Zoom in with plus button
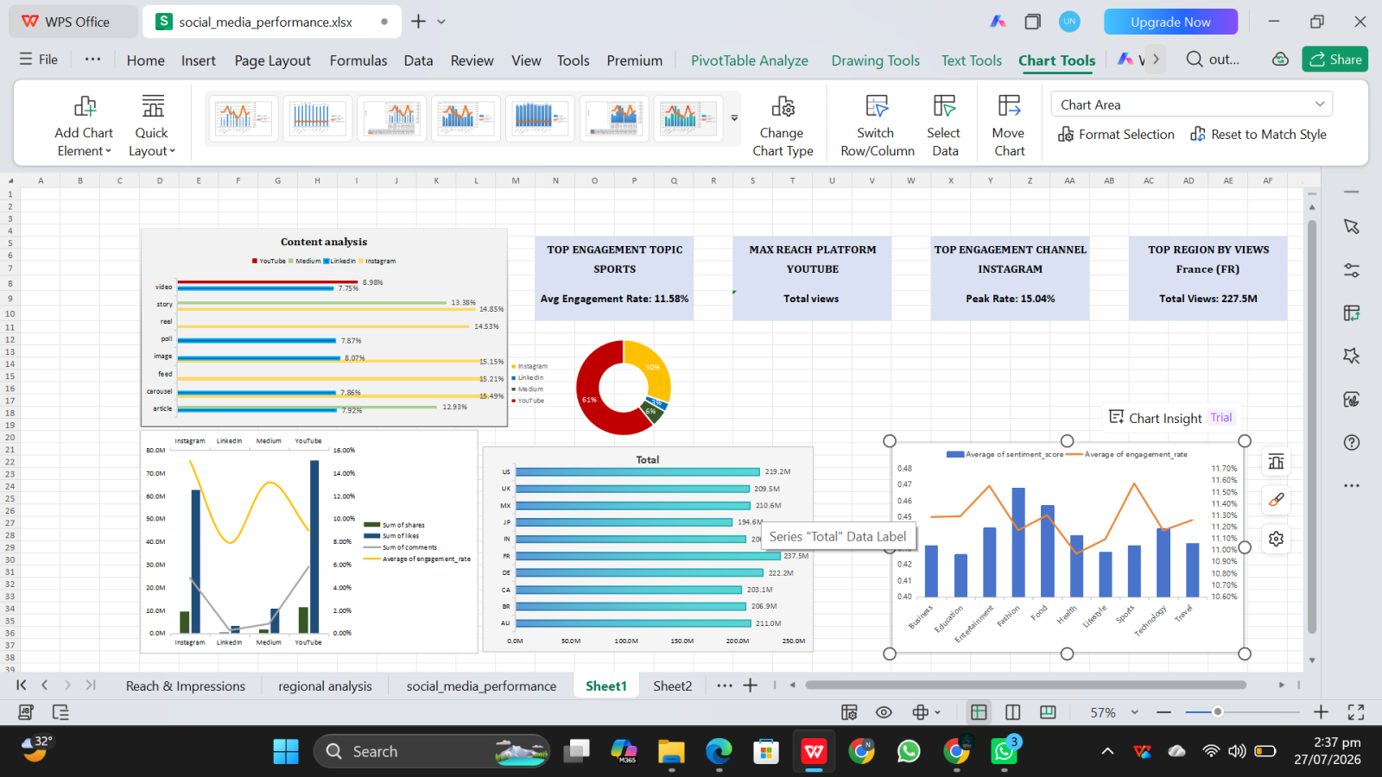The width and height of the screenshot is (1382, 777). 1321,712
